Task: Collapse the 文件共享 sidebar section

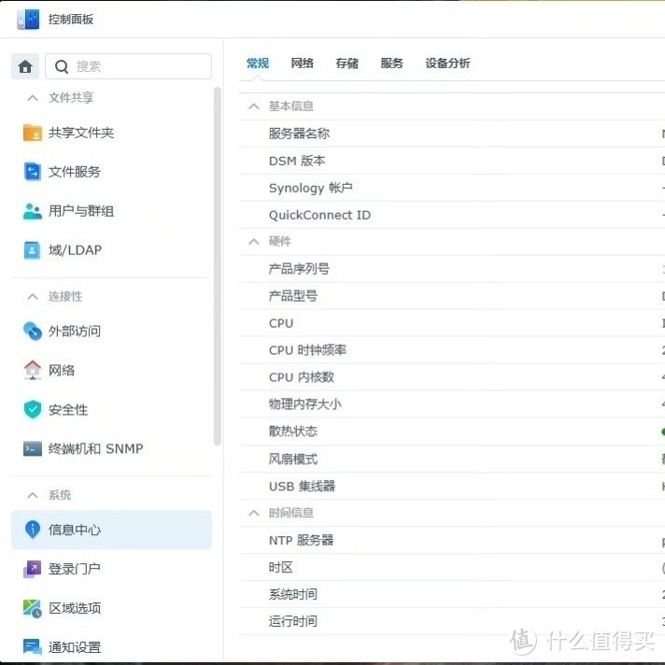Action: tap(33, 98)
